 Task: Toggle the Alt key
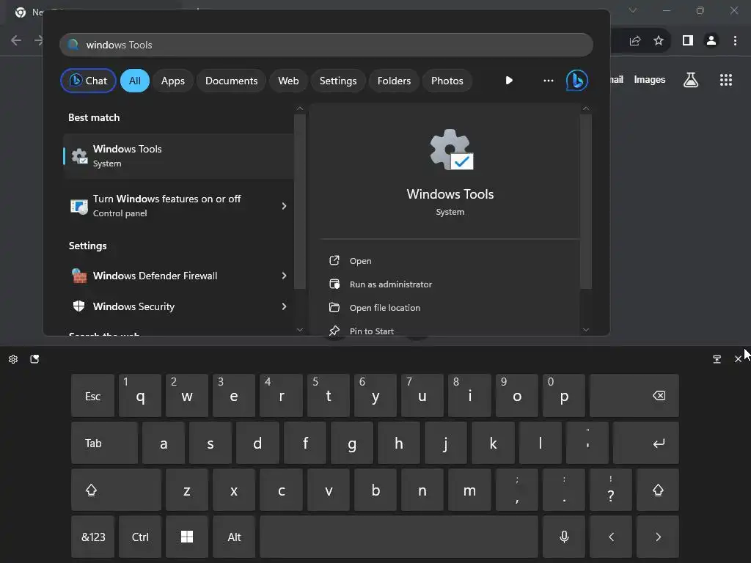(x=234, y=537)
